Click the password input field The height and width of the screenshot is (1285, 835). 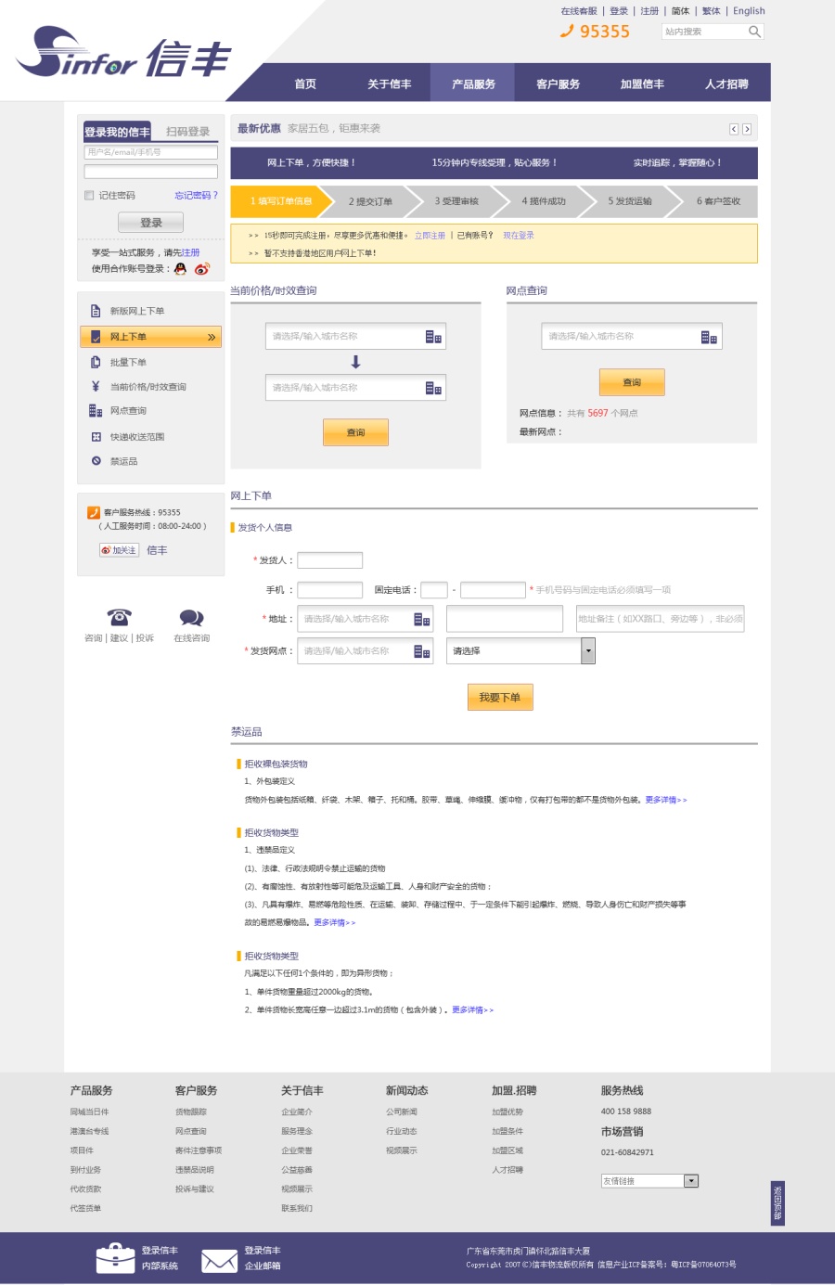(150, 172)
